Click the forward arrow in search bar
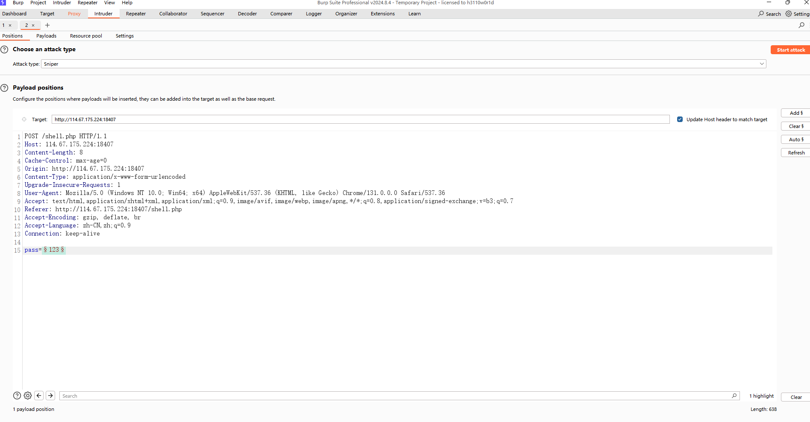 point(50,396)
